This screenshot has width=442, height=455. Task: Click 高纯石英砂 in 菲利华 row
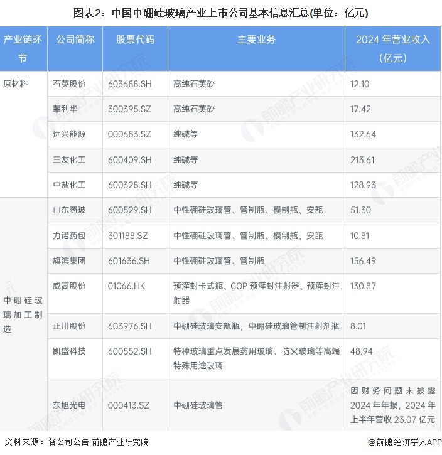point(194,109)
